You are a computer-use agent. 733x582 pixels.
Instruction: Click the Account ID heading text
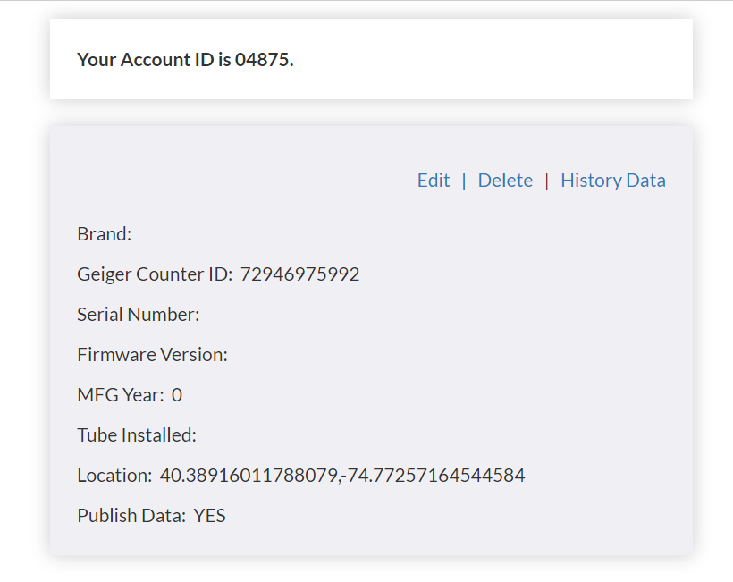(185, 59)
